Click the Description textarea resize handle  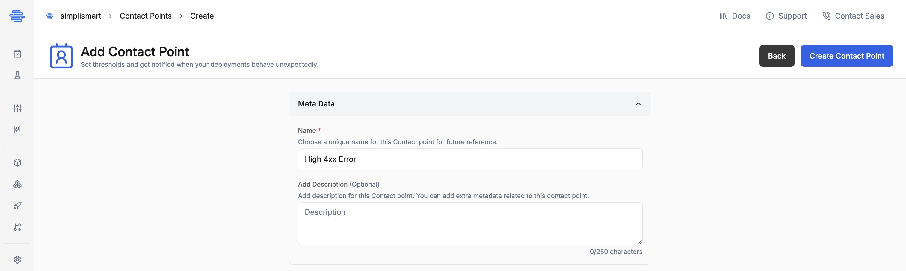(x=639, y=242)
